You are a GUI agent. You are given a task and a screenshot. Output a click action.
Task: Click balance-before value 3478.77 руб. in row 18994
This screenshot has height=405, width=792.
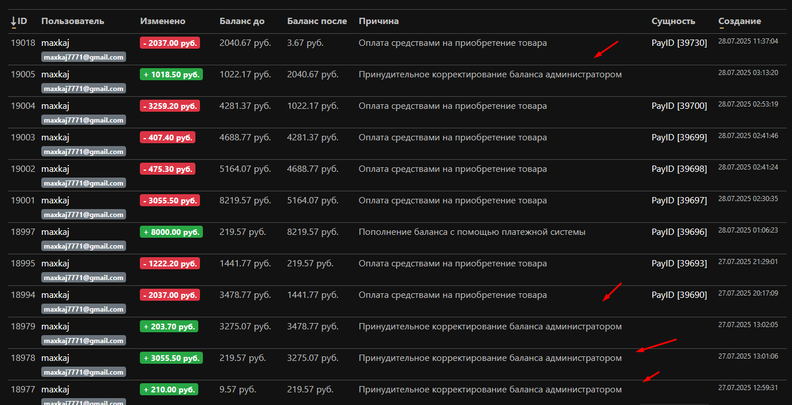tap(245, 295)
